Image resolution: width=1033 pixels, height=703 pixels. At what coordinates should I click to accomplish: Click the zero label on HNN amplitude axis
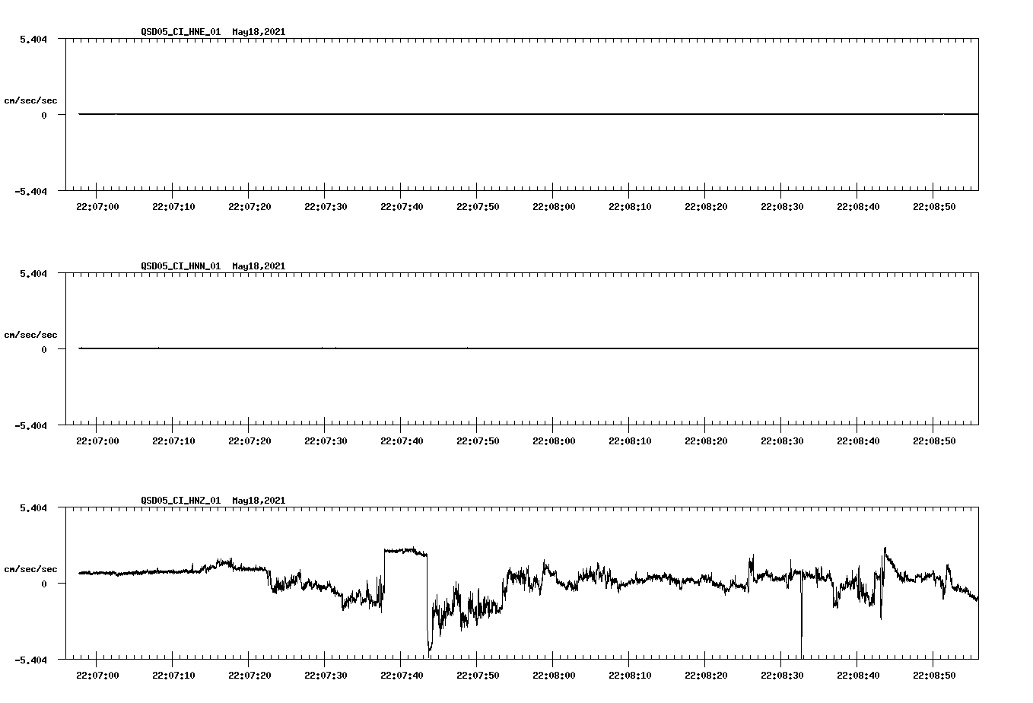tap(44, 348)
